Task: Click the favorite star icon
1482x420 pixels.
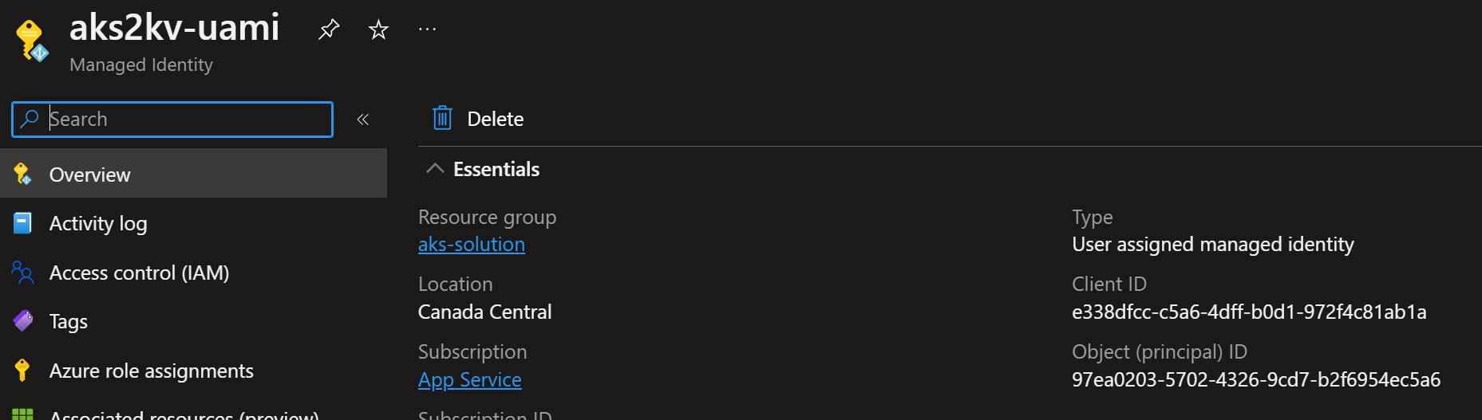Action: tap(378, 30)
